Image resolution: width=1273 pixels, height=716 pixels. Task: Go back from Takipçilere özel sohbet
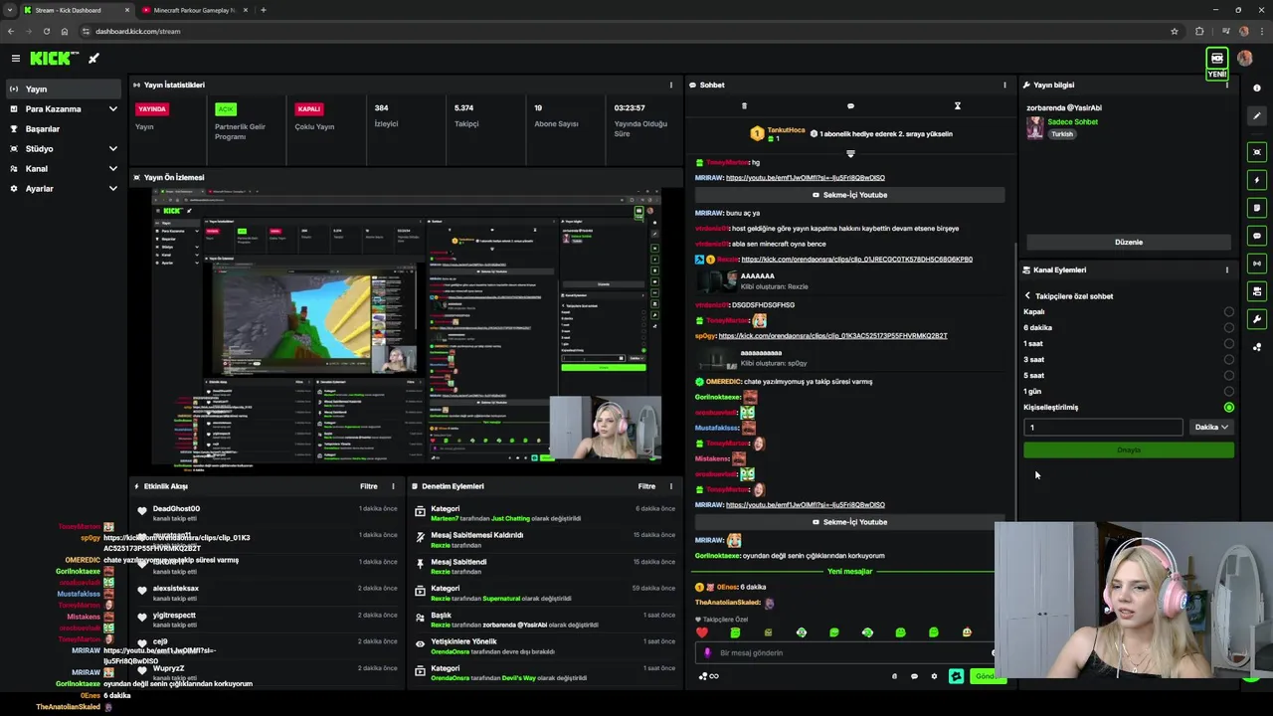pos(1027,295)
